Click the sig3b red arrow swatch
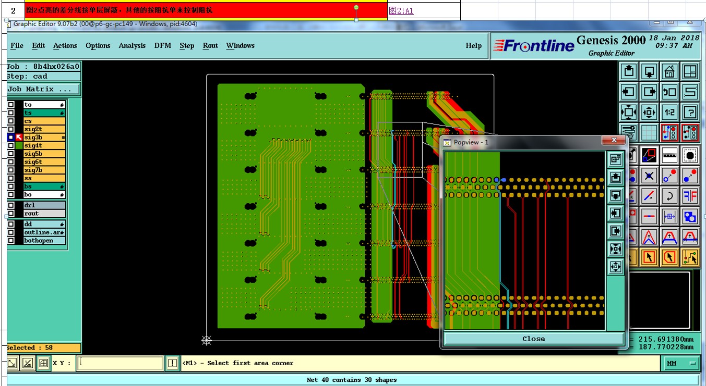 [19, 138]
